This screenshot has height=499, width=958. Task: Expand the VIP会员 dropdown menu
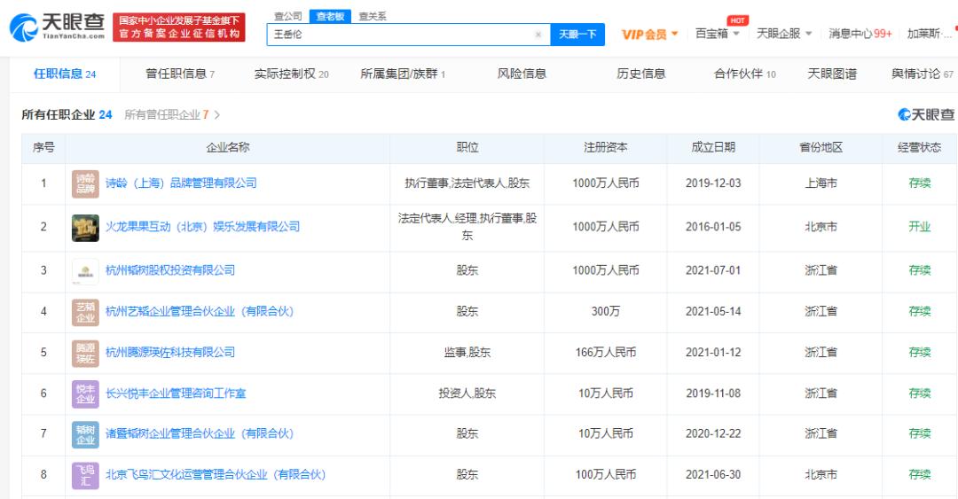tap(649, 34)
